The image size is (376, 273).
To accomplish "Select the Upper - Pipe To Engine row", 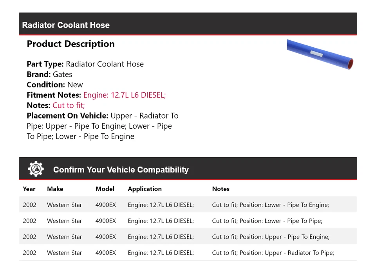I will pos(188,237).
